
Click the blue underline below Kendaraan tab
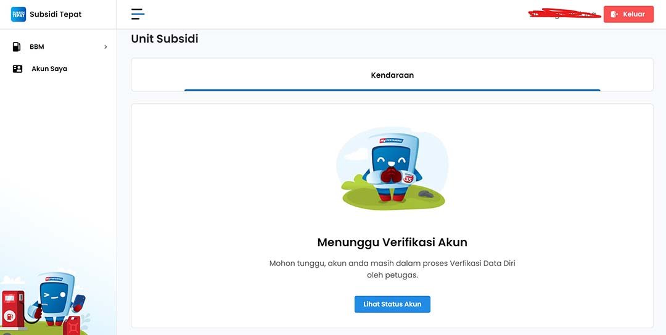[x=392, y=90]
